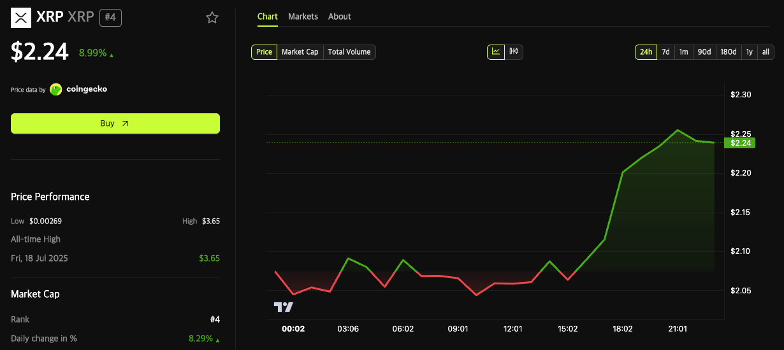The image size is (784, 350).
Task: Set chart range to 24h
Action: pos(646,52)
